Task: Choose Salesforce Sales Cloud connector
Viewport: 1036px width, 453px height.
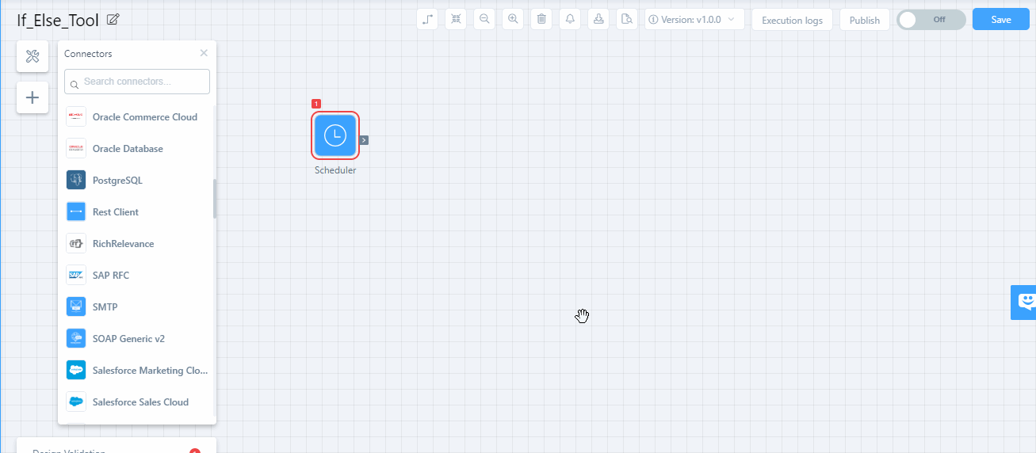Action: click(x=140, y=402)
